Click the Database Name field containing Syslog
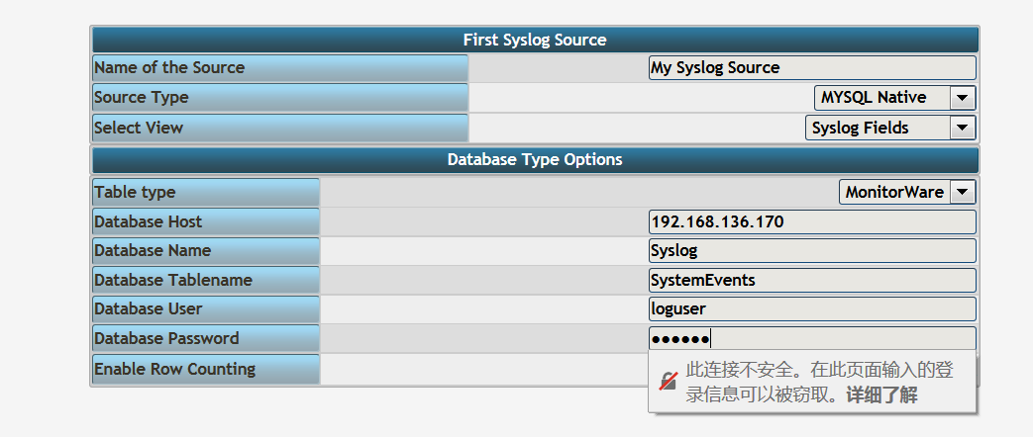 click(x=811, y=251)
